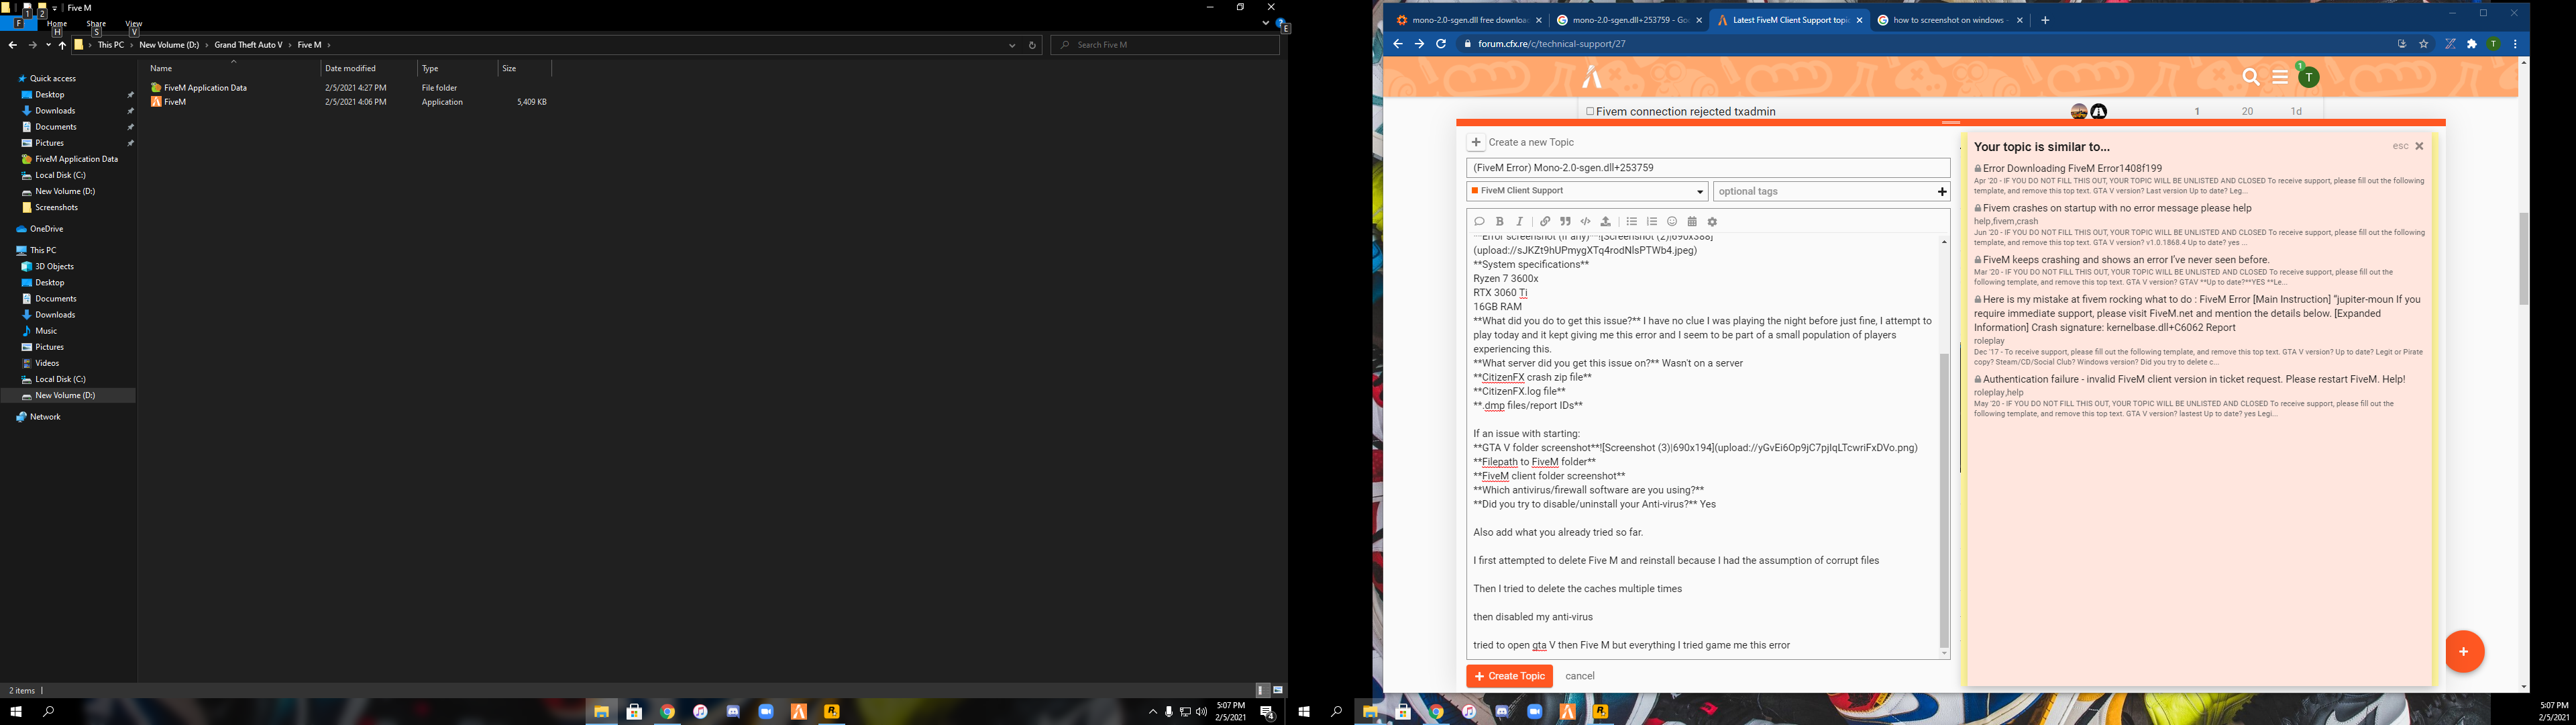The image size is (2576, 725).
Task: Open the View ribbon tab
Action: 133,24
